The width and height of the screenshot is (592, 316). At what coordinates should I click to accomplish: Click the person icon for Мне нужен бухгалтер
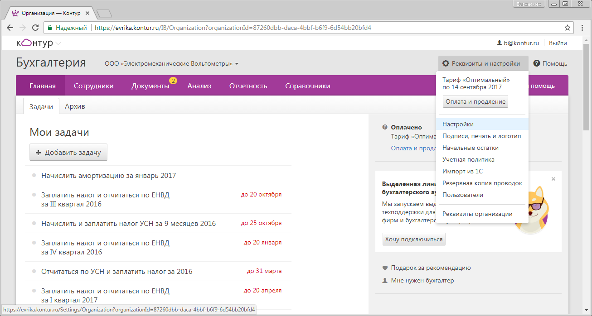point(385,281)
